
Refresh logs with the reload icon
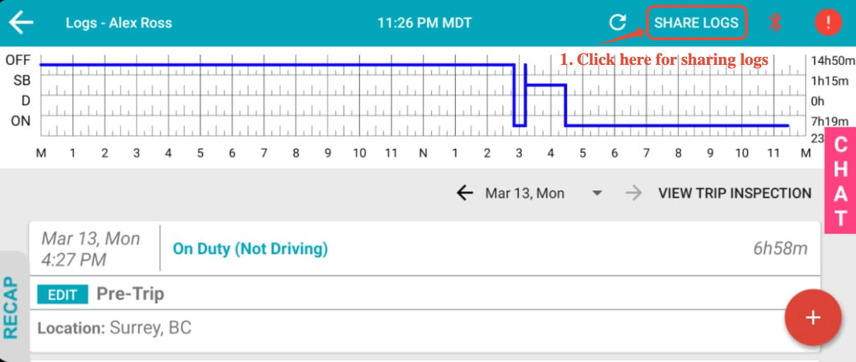pyautogui.click(x=618, y=23)
